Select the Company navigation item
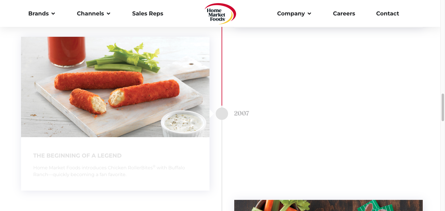The image size is (445, 211). tap(294, 14)
